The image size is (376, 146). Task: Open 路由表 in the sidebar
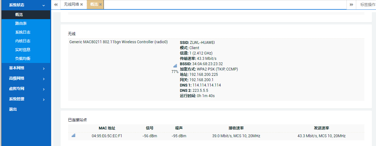pyautogui.click(x=23, y=23)
